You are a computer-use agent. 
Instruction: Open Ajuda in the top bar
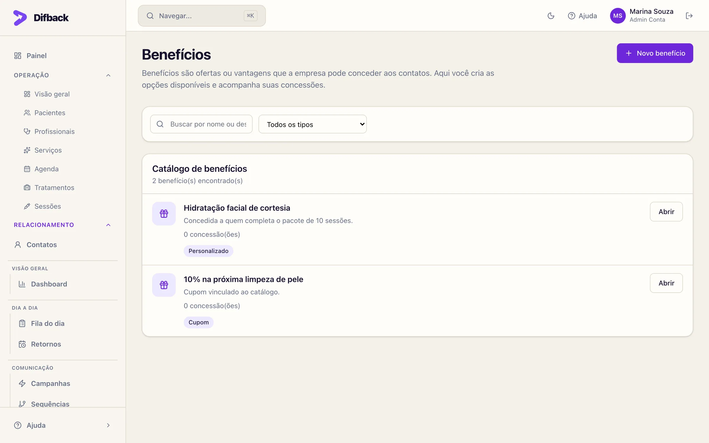[582, 16]
